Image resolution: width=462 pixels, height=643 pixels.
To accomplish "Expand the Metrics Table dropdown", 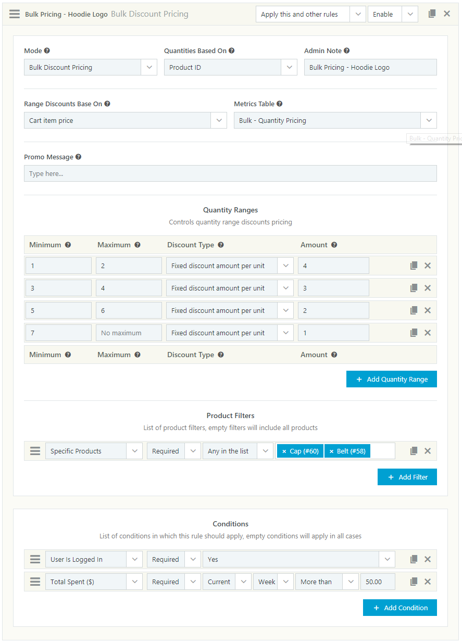I will 428,120.
